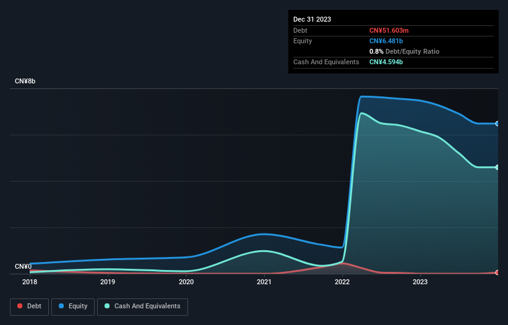Click the CN¥51.603m debt value
This screenshot has width=508, height=325.
point(389,30)
